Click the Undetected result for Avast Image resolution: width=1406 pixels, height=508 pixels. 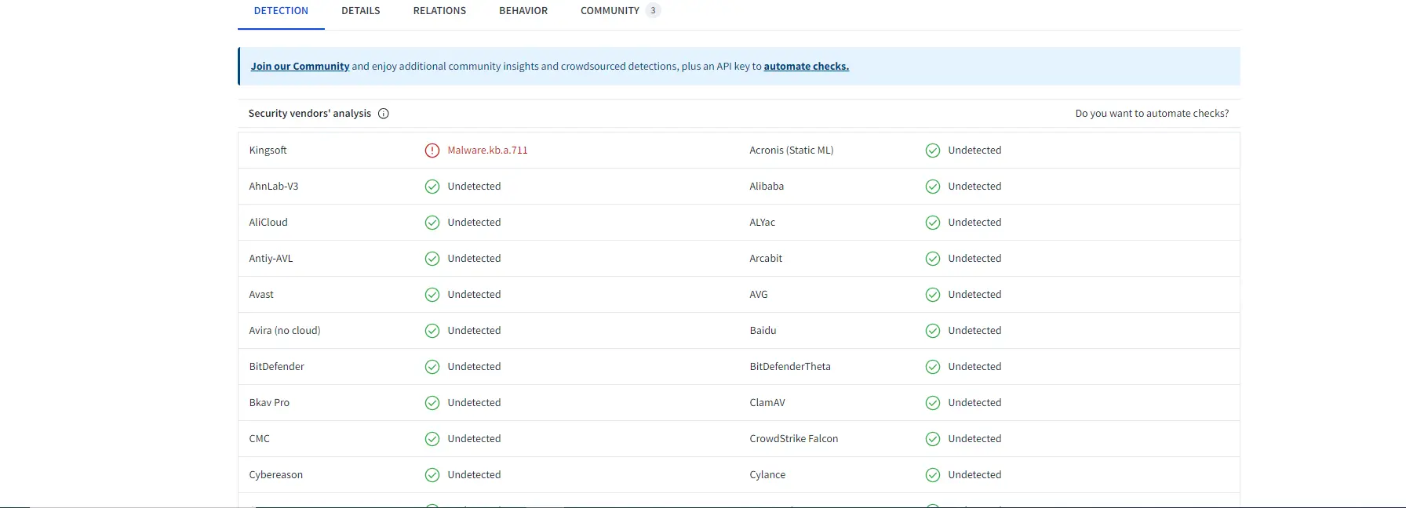474,295
